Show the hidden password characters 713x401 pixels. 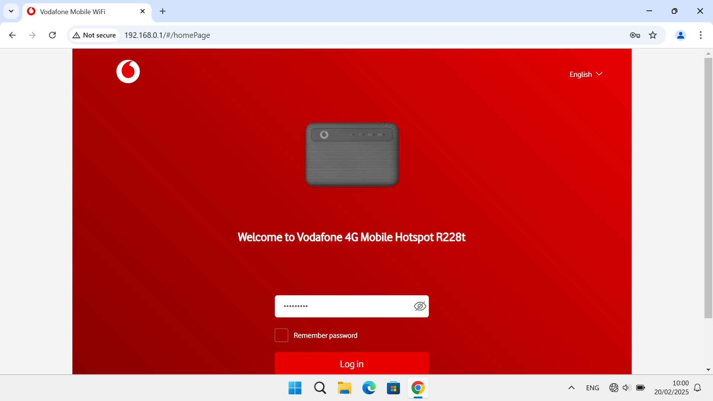click(x=420, y=306)
